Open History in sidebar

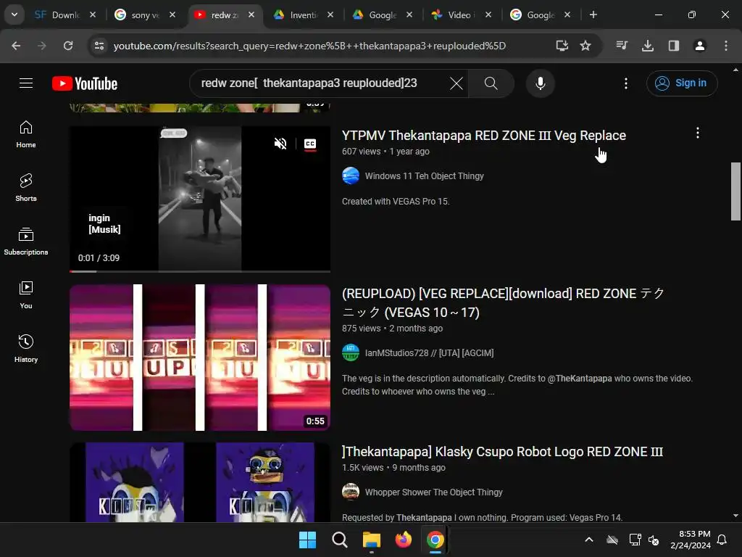coord(26,348)
